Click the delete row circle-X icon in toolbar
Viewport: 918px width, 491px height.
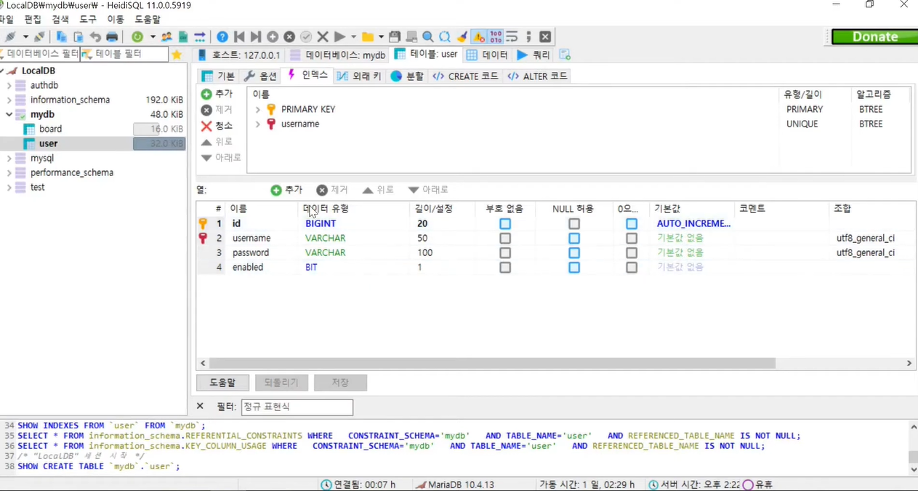pos(289,36)
